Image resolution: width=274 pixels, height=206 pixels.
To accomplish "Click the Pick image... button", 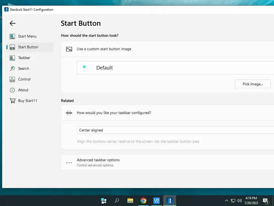I will click(253, 84).
